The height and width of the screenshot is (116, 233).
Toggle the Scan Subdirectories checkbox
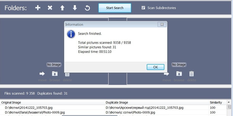point(143,8)
